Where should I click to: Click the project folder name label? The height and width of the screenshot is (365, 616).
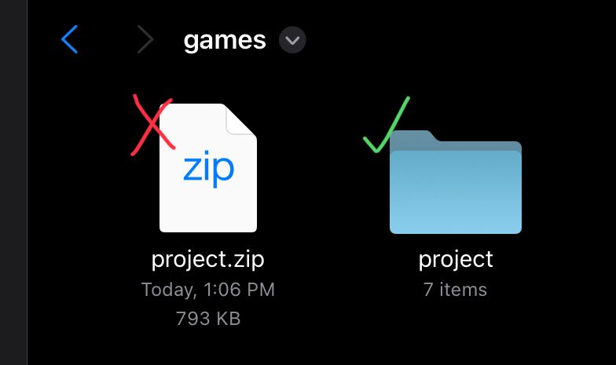coord(456,258)
